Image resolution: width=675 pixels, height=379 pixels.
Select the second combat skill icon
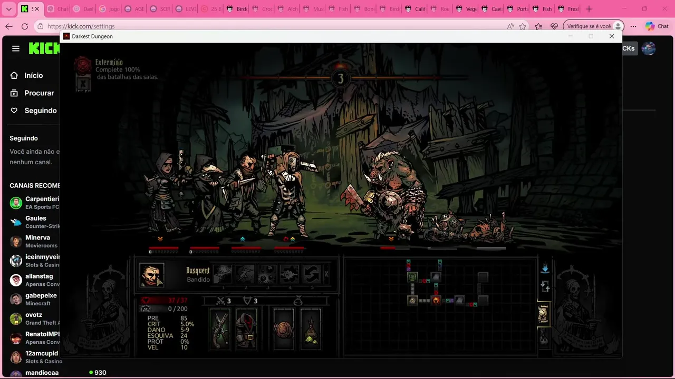click(245, 274)
